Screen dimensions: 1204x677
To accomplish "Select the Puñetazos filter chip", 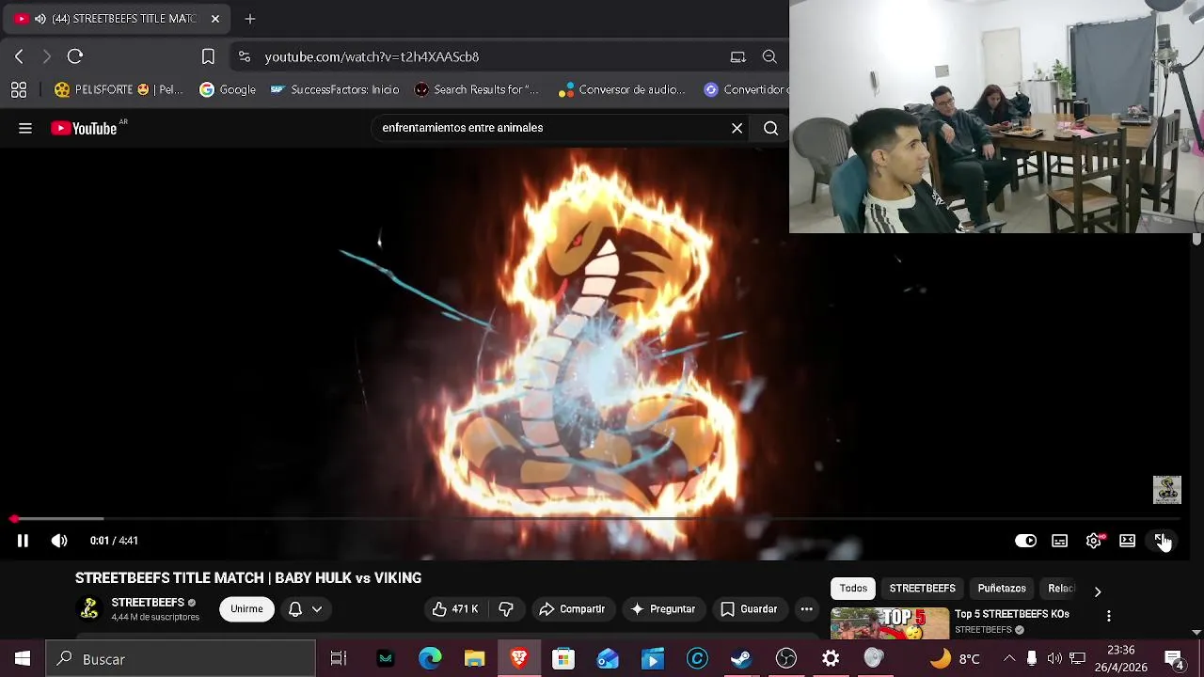I will pyautogui.click(x=1002, y=589).
